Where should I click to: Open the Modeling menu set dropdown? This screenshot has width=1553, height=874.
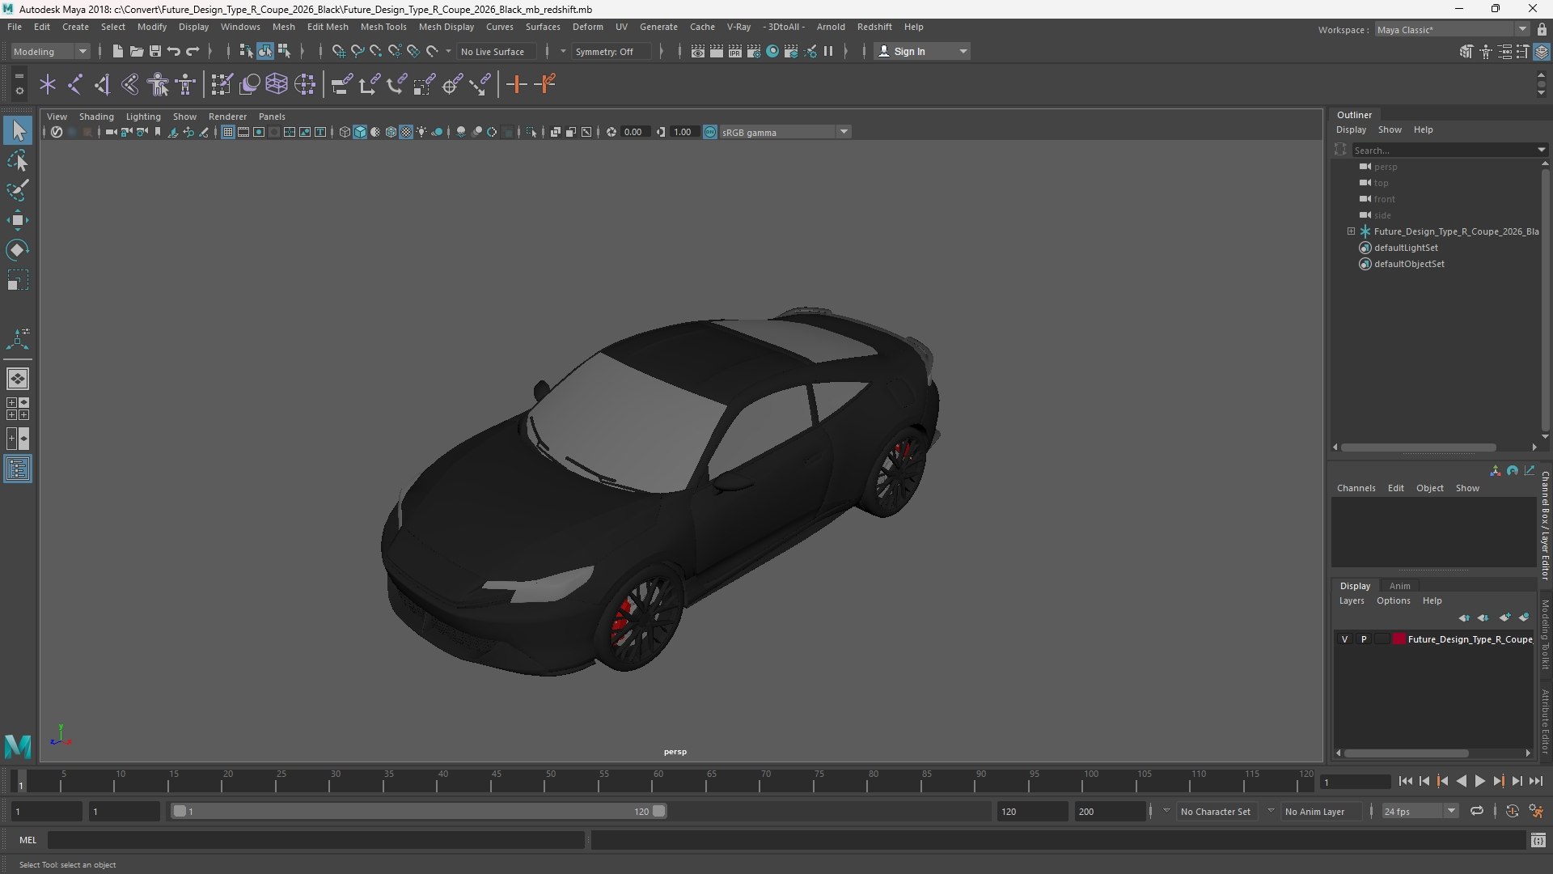pyautogui.click(x=50, y=51)
